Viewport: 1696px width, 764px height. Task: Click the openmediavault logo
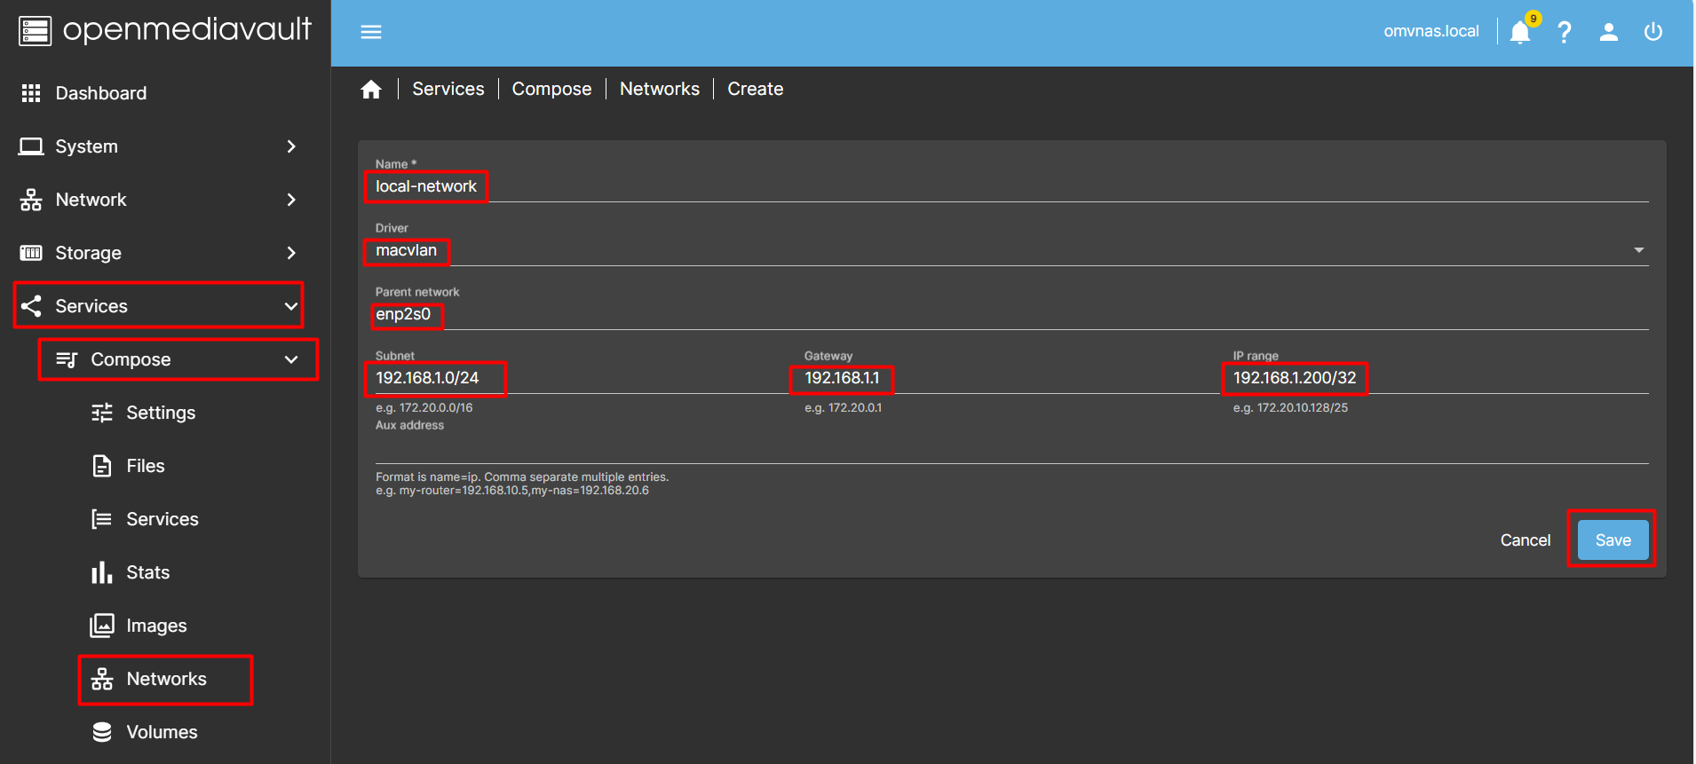pyautogui.click(x=165, y=30)
